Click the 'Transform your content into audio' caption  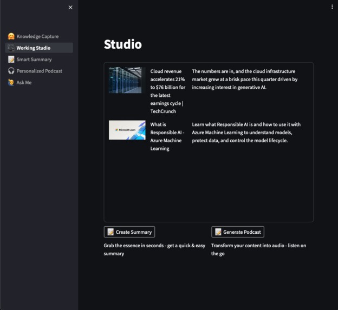pos(259,249)
